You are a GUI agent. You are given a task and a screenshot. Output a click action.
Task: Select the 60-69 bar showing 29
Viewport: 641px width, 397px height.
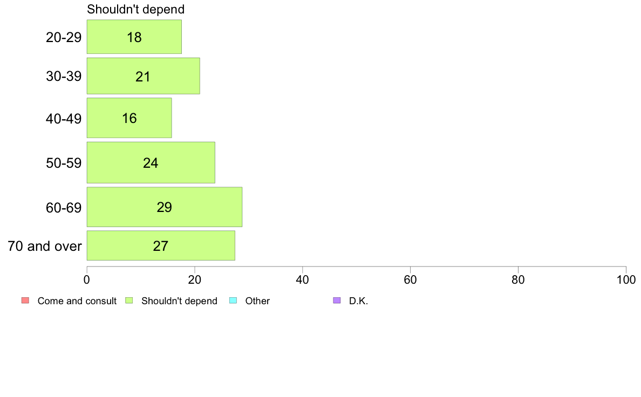[x=165, y=207]
